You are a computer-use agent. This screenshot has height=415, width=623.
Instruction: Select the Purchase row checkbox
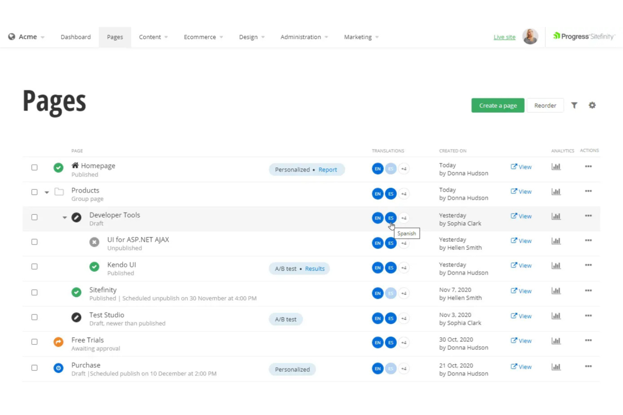pyautogui.click(x=35, y=367)
